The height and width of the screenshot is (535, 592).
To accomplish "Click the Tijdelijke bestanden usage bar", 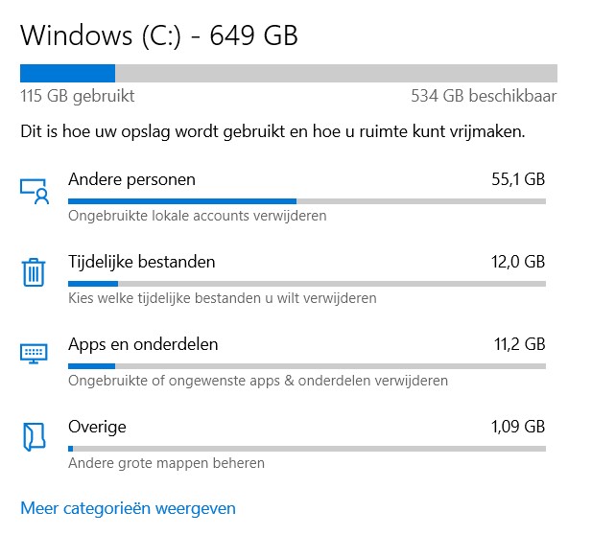I will [306, 284].
